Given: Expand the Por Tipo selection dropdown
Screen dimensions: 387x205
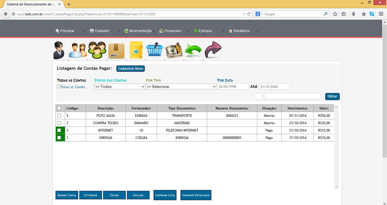Looking at the screenshot, I should (181, 87).
